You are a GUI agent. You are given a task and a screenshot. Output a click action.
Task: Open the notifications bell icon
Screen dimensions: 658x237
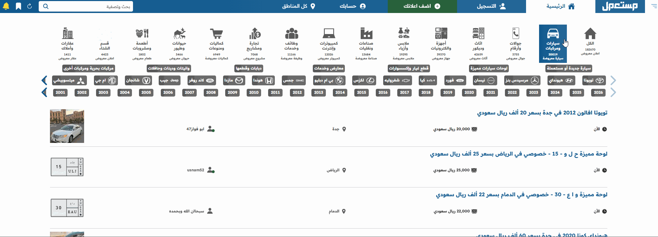point(6,6)
